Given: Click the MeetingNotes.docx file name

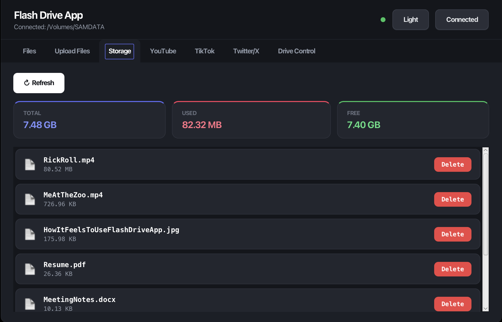Looking at the screenshot, I should (80, 300).
